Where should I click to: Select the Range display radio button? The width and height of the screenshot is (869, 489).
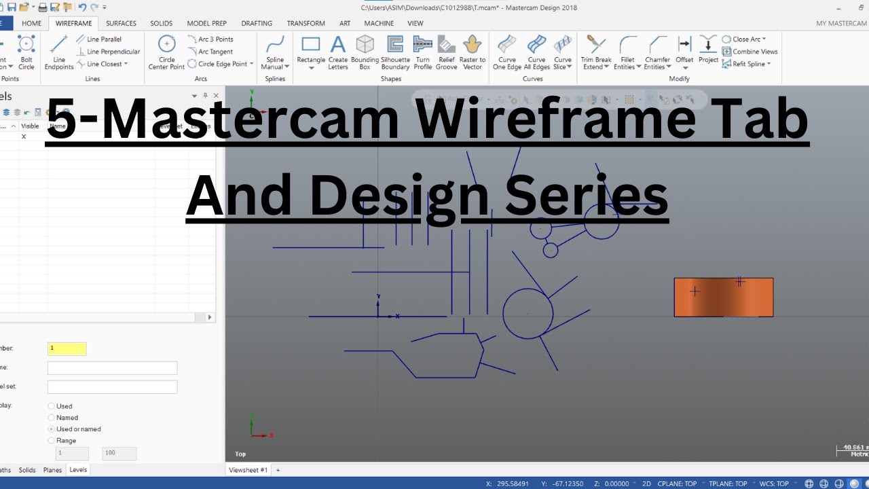52,441
